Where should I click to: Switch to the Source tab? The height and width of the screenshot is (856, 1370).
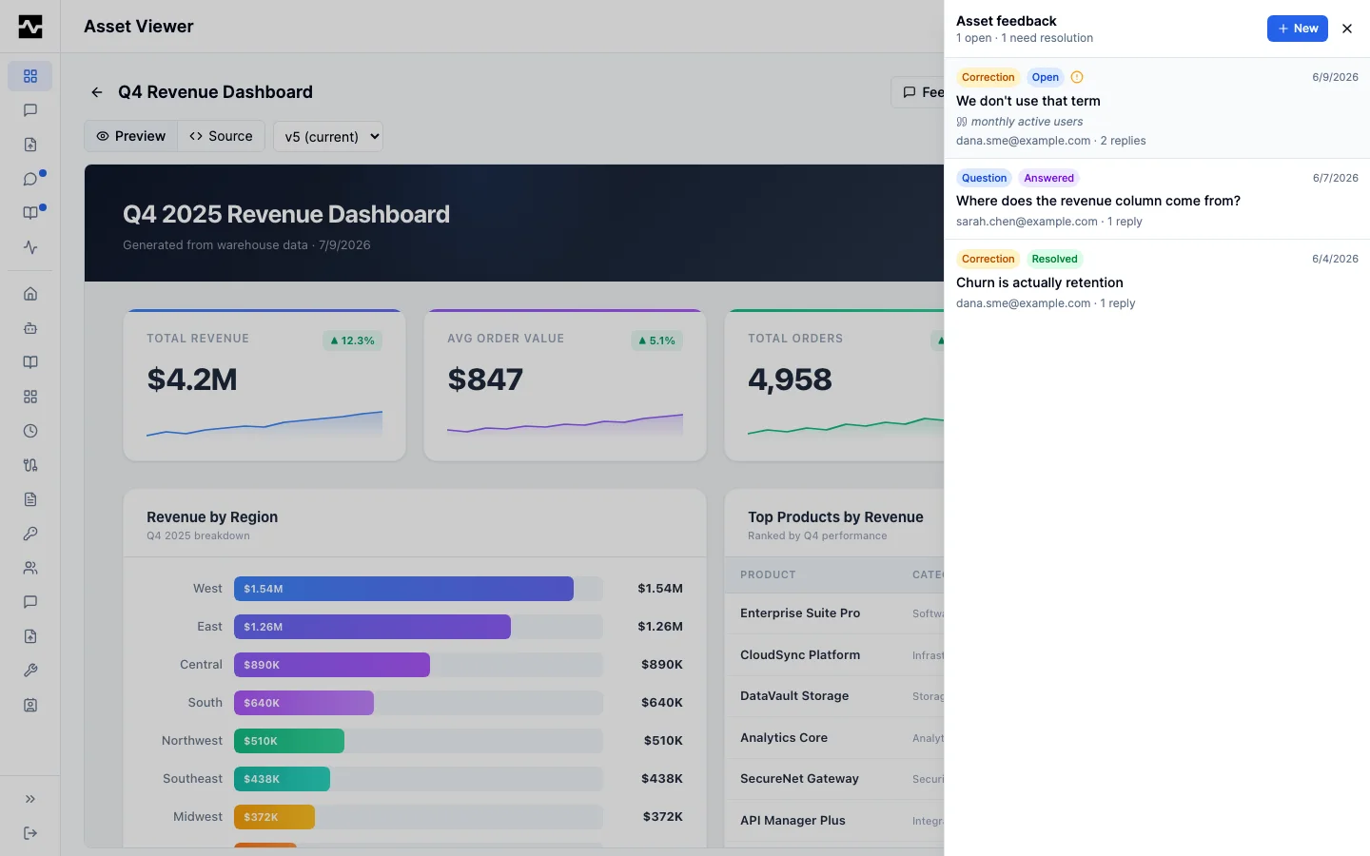click(221, 136)
